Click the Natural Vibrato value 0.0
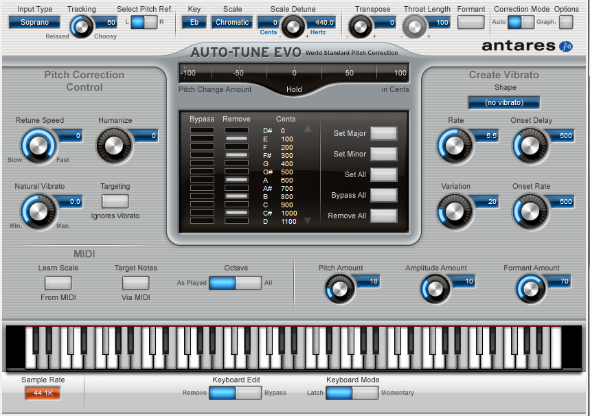Image resolution: width=590 pixels, height=416 pixels. pyautogui.click(x=70, y=202)
